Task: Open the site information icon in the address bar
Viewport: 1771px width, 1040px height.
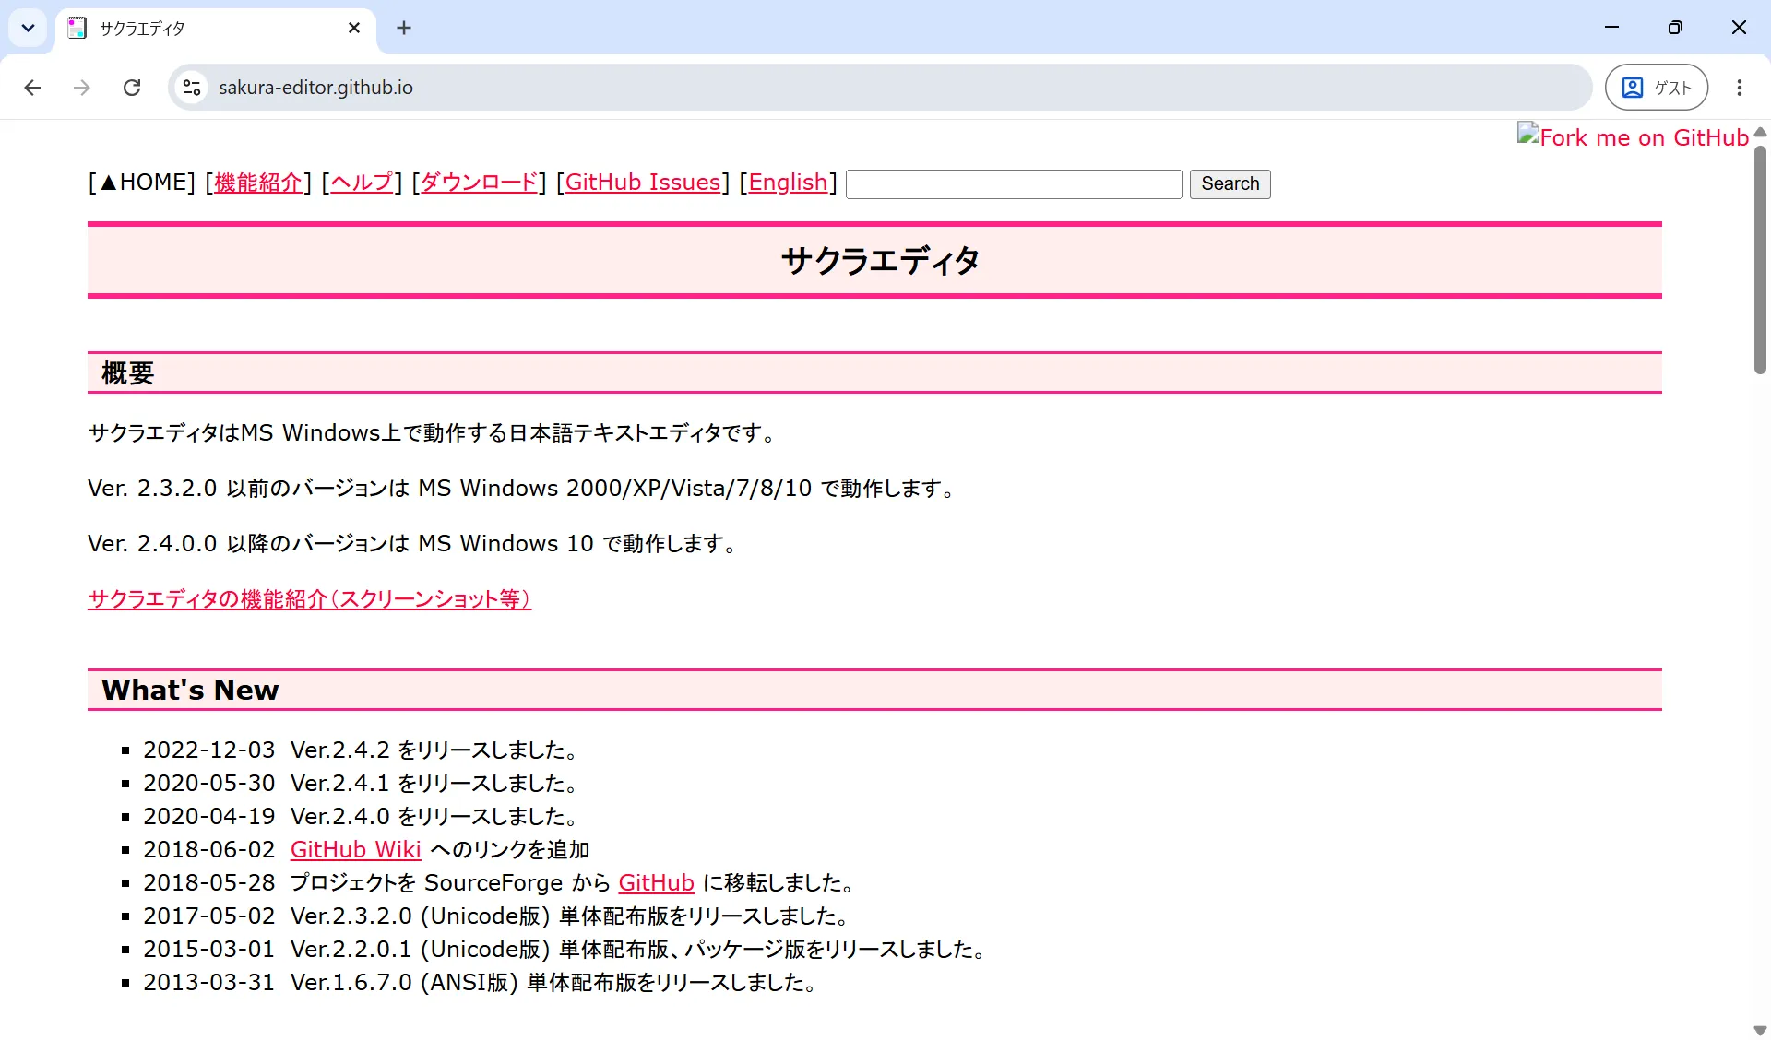Action: 192,88
